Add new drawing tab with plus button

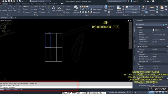pyautogui.click(x=15, y=18)
